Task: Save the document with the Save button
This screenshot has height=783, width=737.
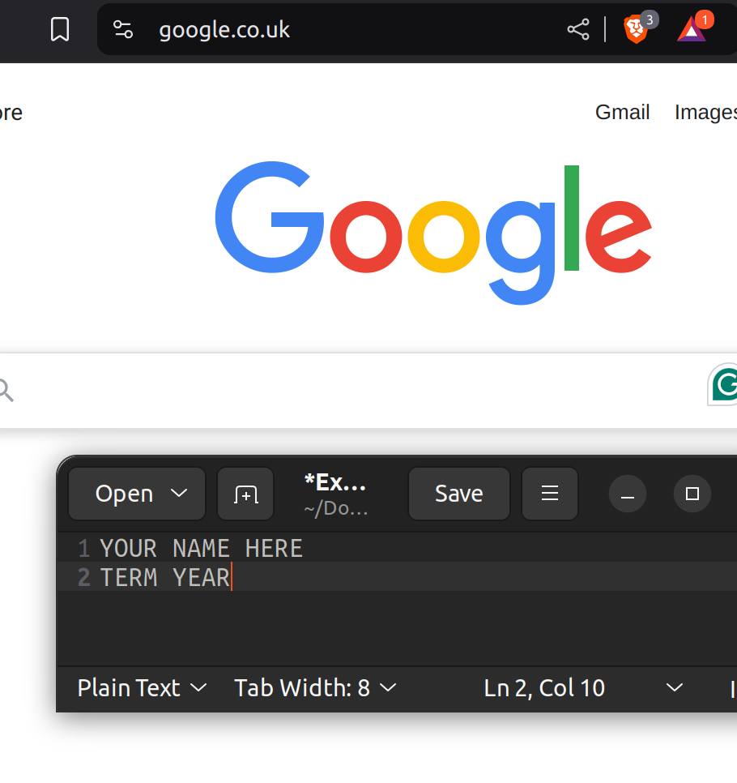Action: point(458,494)
